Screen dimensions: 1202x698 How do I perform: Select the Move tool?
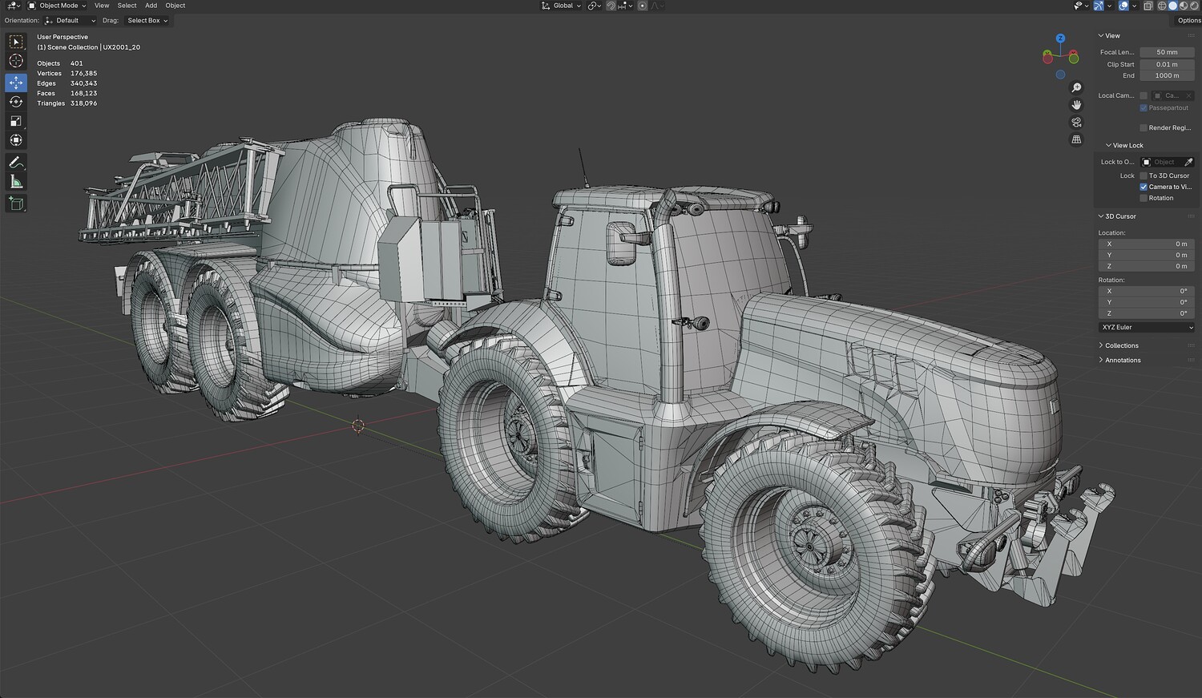pyautogui.click(x=16, y=83)
